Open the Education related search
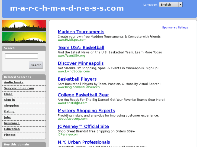The image size is (197, 147). 12,129
